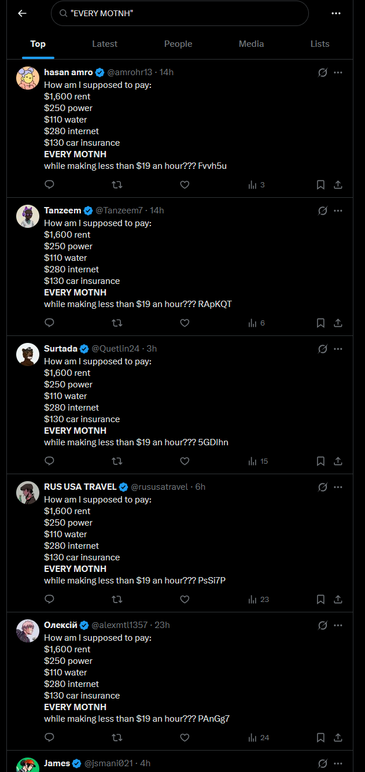
Task: Share Tanzeem's post
Action: pos(338,323)
